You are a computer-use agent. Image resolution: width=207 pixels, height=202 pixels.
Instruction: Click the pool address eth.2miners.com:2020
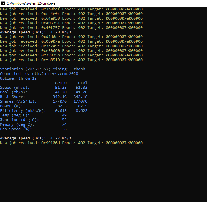(55, 74)
